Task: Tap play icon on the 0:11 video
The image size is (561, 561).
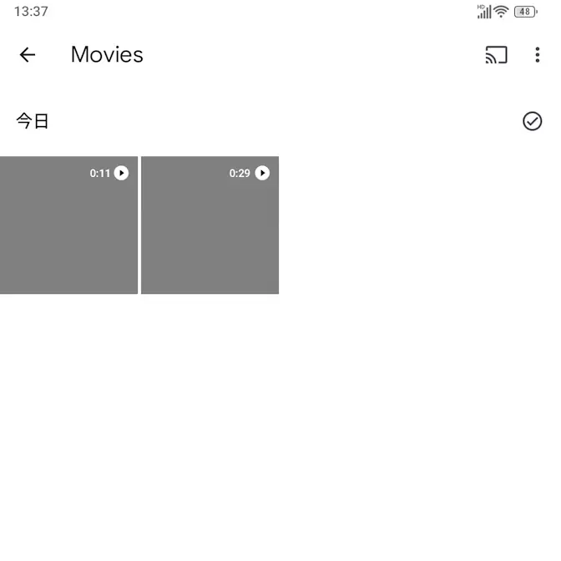Action: (x=121, y=173)
